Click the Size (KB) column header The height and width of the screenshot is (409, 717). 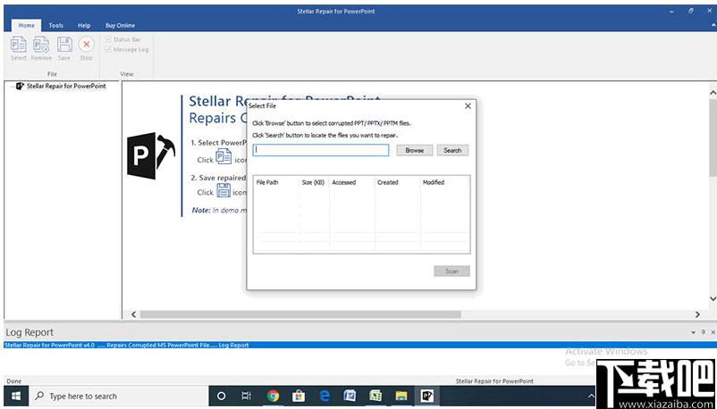(x=313, y=182)
